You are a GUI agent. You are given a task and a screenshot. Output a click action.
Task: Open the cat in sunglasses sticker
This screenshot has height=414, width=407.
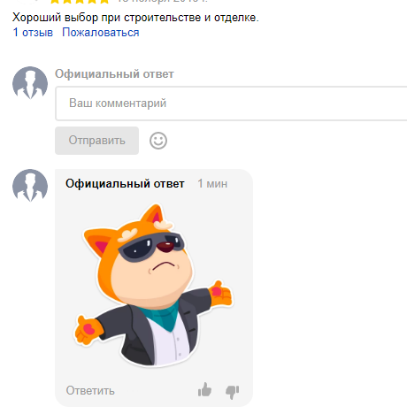point(153,285)
